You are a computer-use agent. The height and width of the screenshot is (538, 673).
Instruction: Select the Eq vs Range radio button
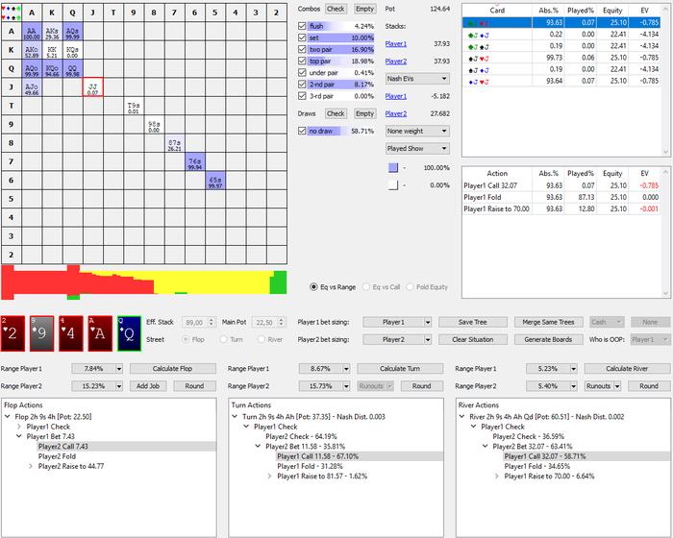(313, 287)
